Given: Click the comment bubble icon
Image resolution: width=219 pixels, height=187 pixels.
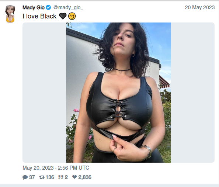Looking at the screenshot, I should [x=25, y=177].
